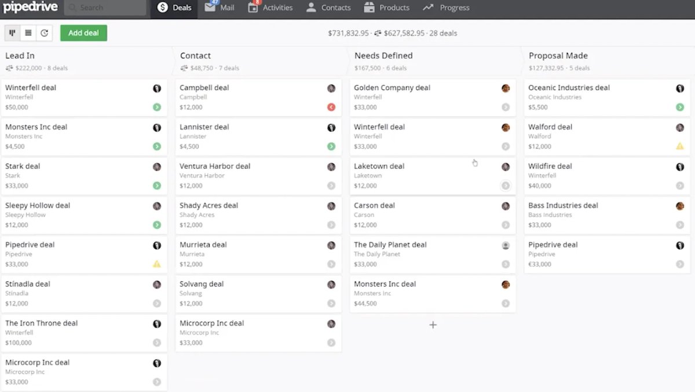
Task: Click grey activity arrow on The Daily Planet deal
Action: coord(506,264)
